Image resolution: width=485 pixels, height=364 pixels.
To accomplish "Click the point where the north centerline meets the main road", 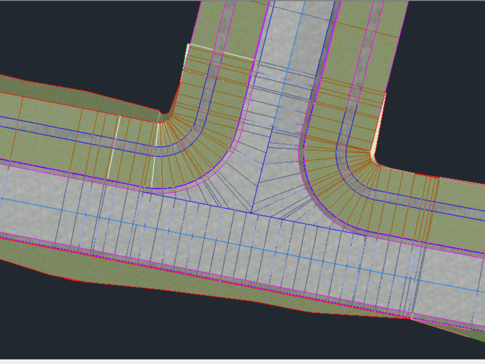I will pos(251,213).
